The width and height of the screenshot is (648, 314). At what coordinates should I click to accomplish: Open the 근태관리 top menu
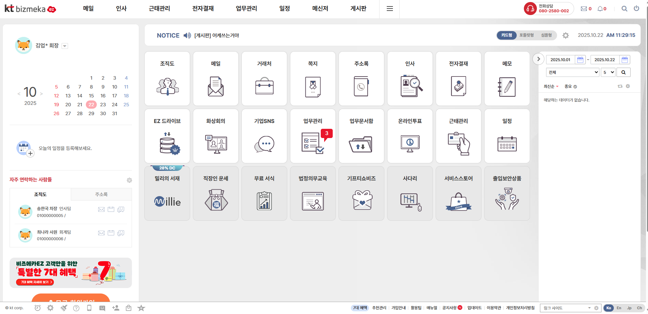click(x=159, y=9)
